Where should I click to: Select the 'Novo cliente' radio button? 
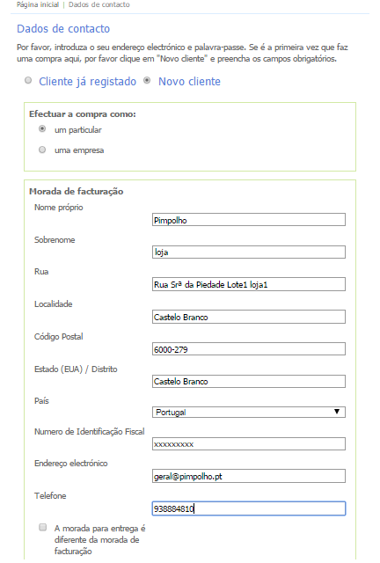coord(147,80)
